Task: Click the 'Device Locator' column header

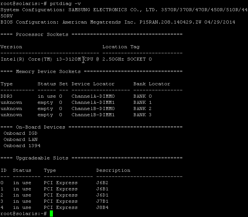Action: [x=93, y=84]
